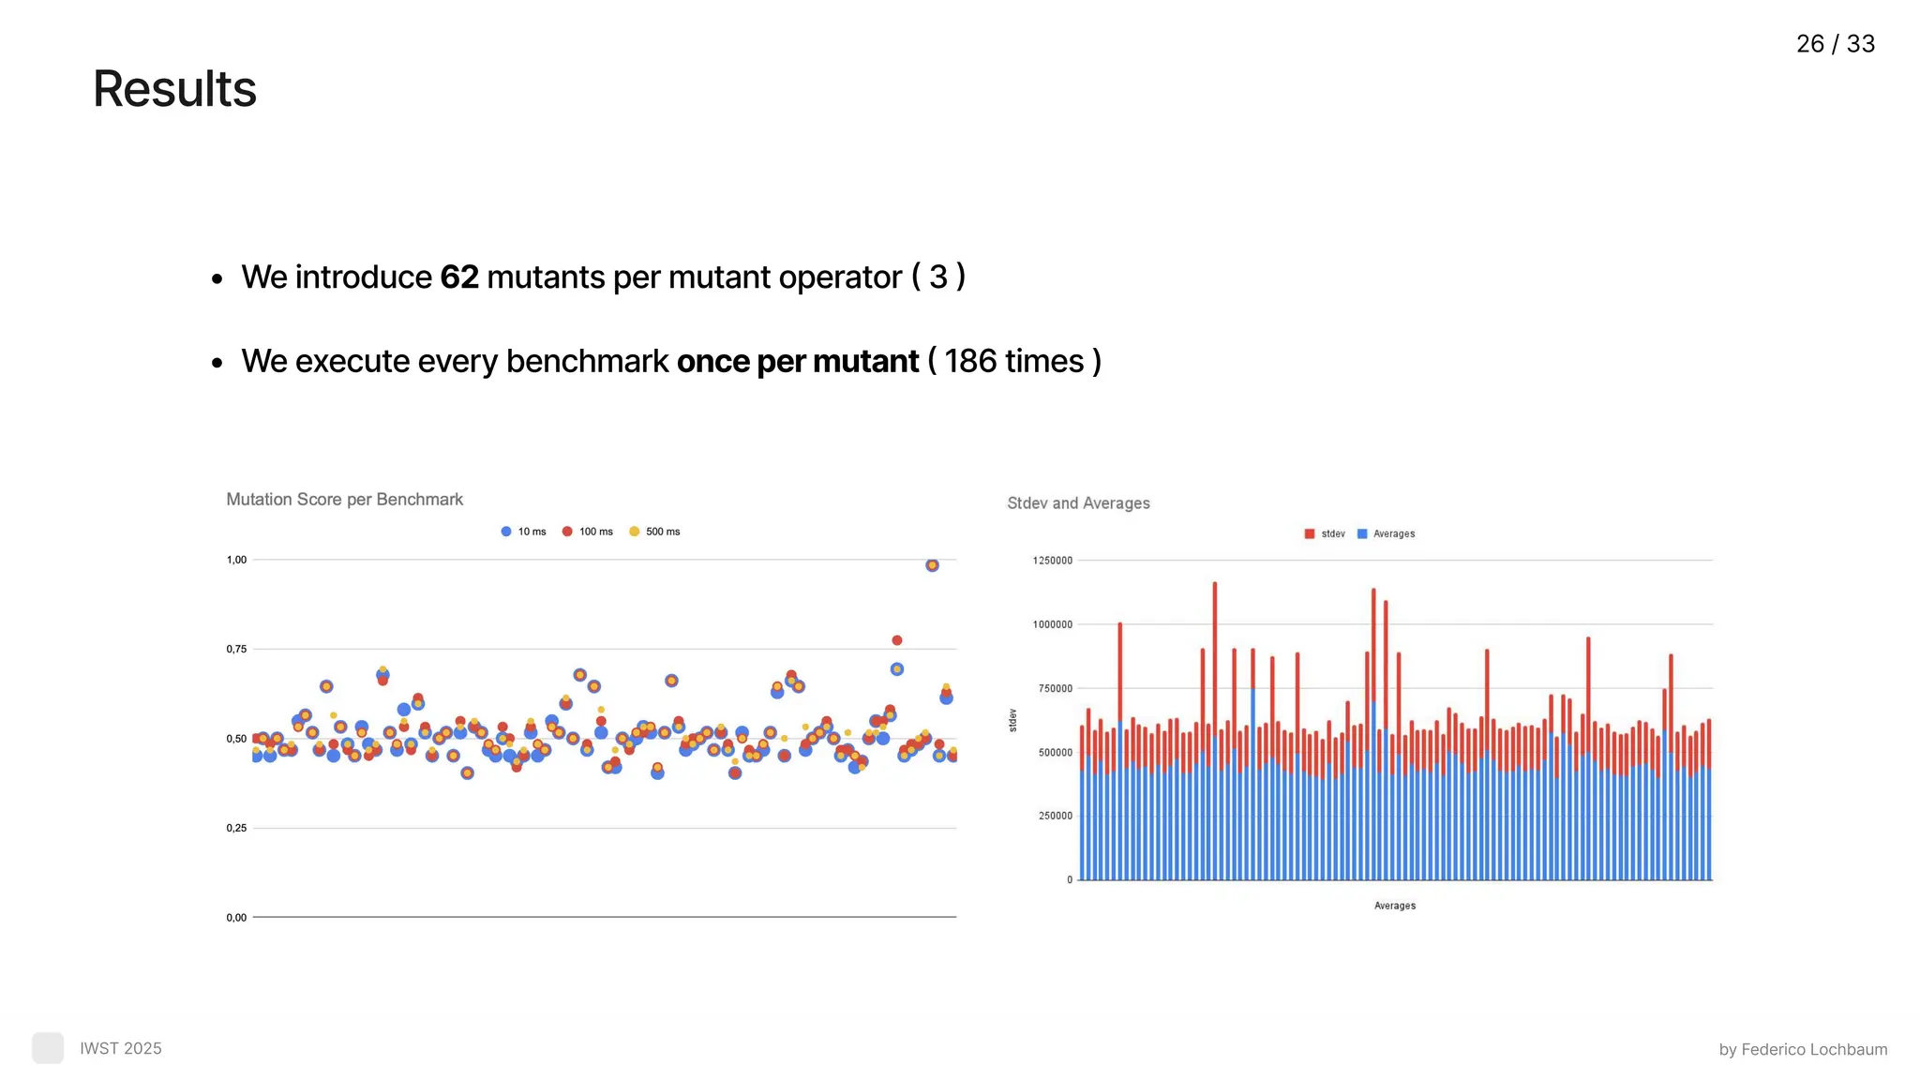Click the 1000000 y-axis label on bar chart
Image resolution: width=1920 pixels, height=1080 pixels.
tap(1052, 624)
